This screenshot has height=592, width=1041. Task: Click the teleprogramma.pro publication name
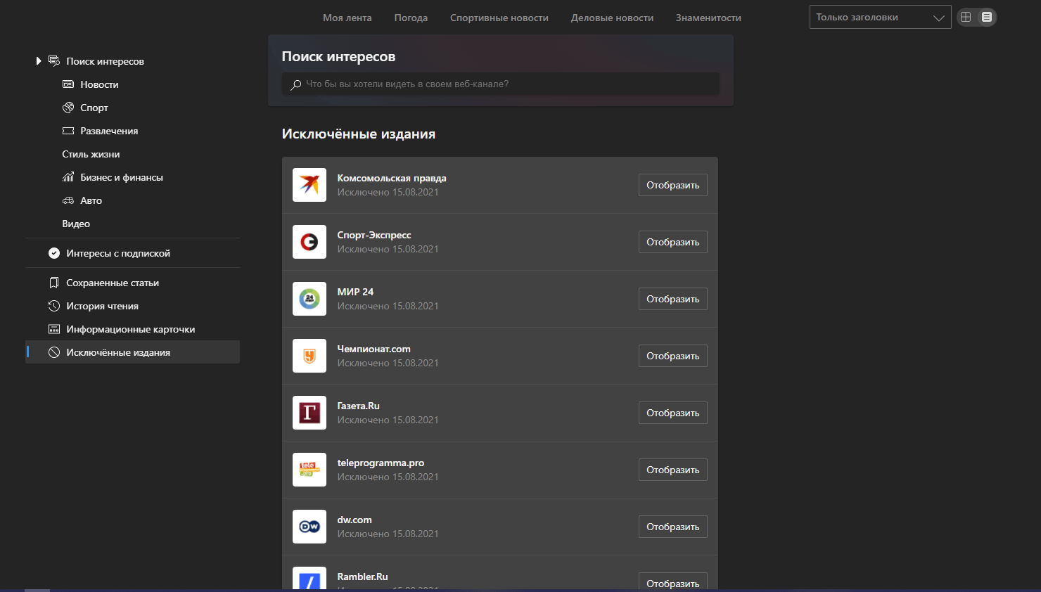coord(381,463)
